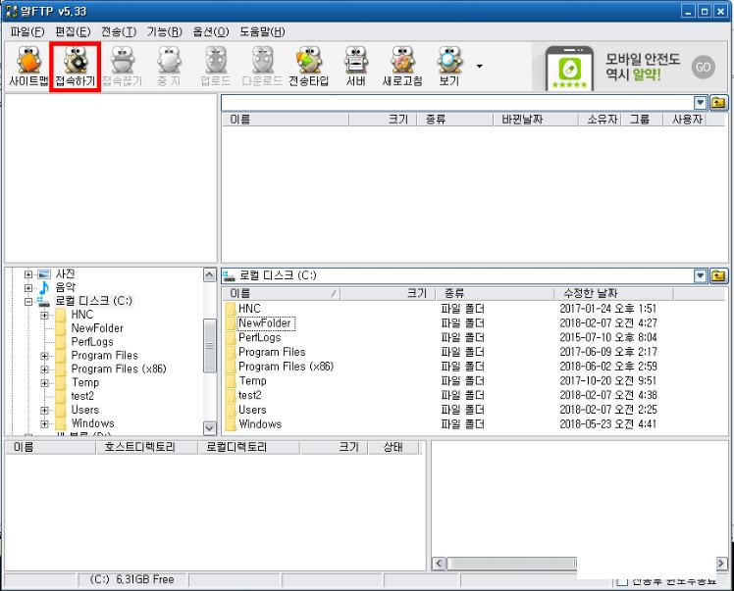Open the remote path dropdown

tap(701, 102)
